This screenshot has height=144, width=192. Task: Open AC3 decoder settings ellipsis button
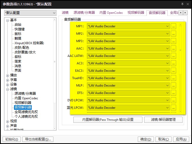point(173,63)
